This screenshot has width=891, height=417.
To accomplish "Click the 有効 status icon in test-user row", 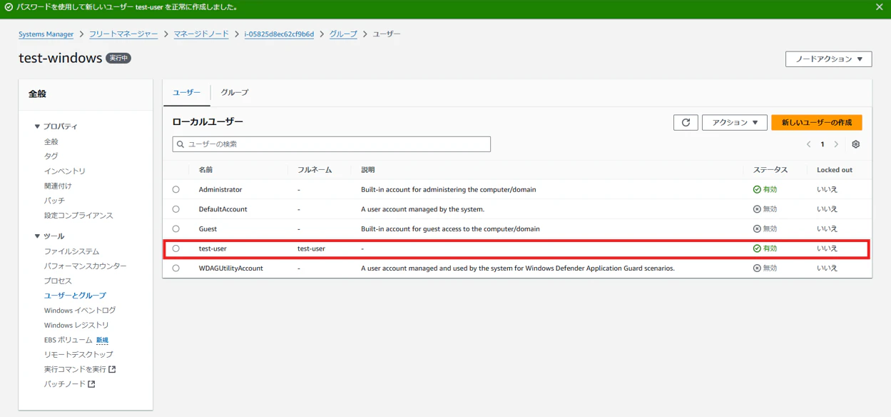I will pos(757,248).
